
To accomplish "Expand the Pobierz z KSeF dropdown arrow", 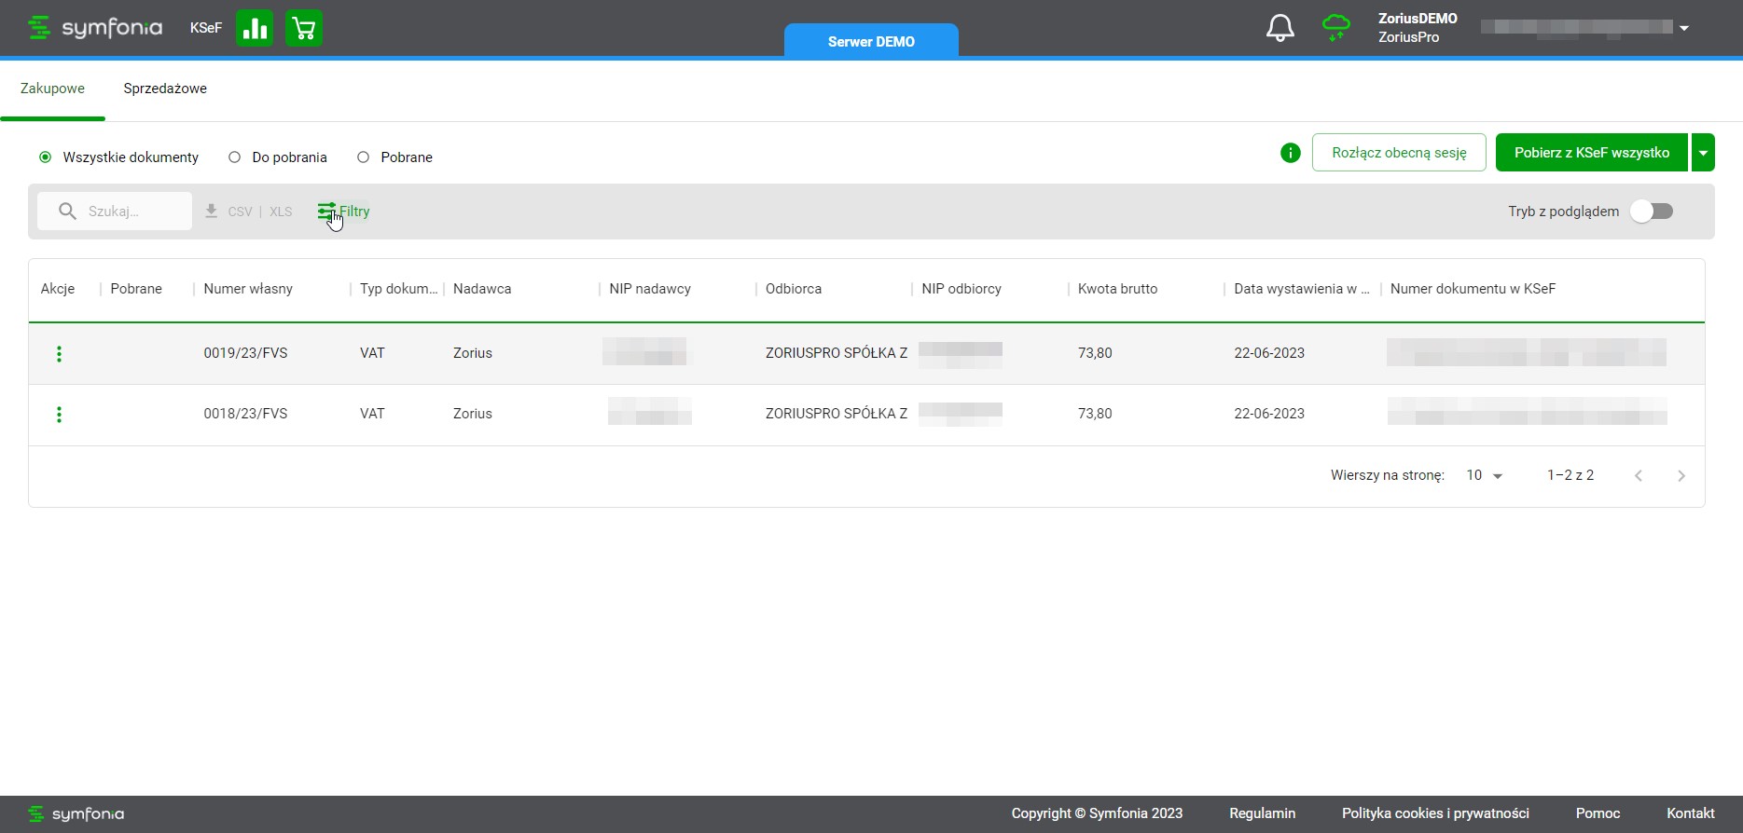I will coord(1703,153).
